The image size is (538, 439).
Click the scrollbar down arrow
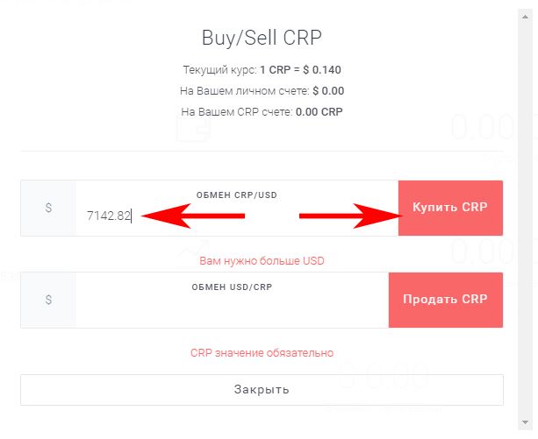pos(525,422)
